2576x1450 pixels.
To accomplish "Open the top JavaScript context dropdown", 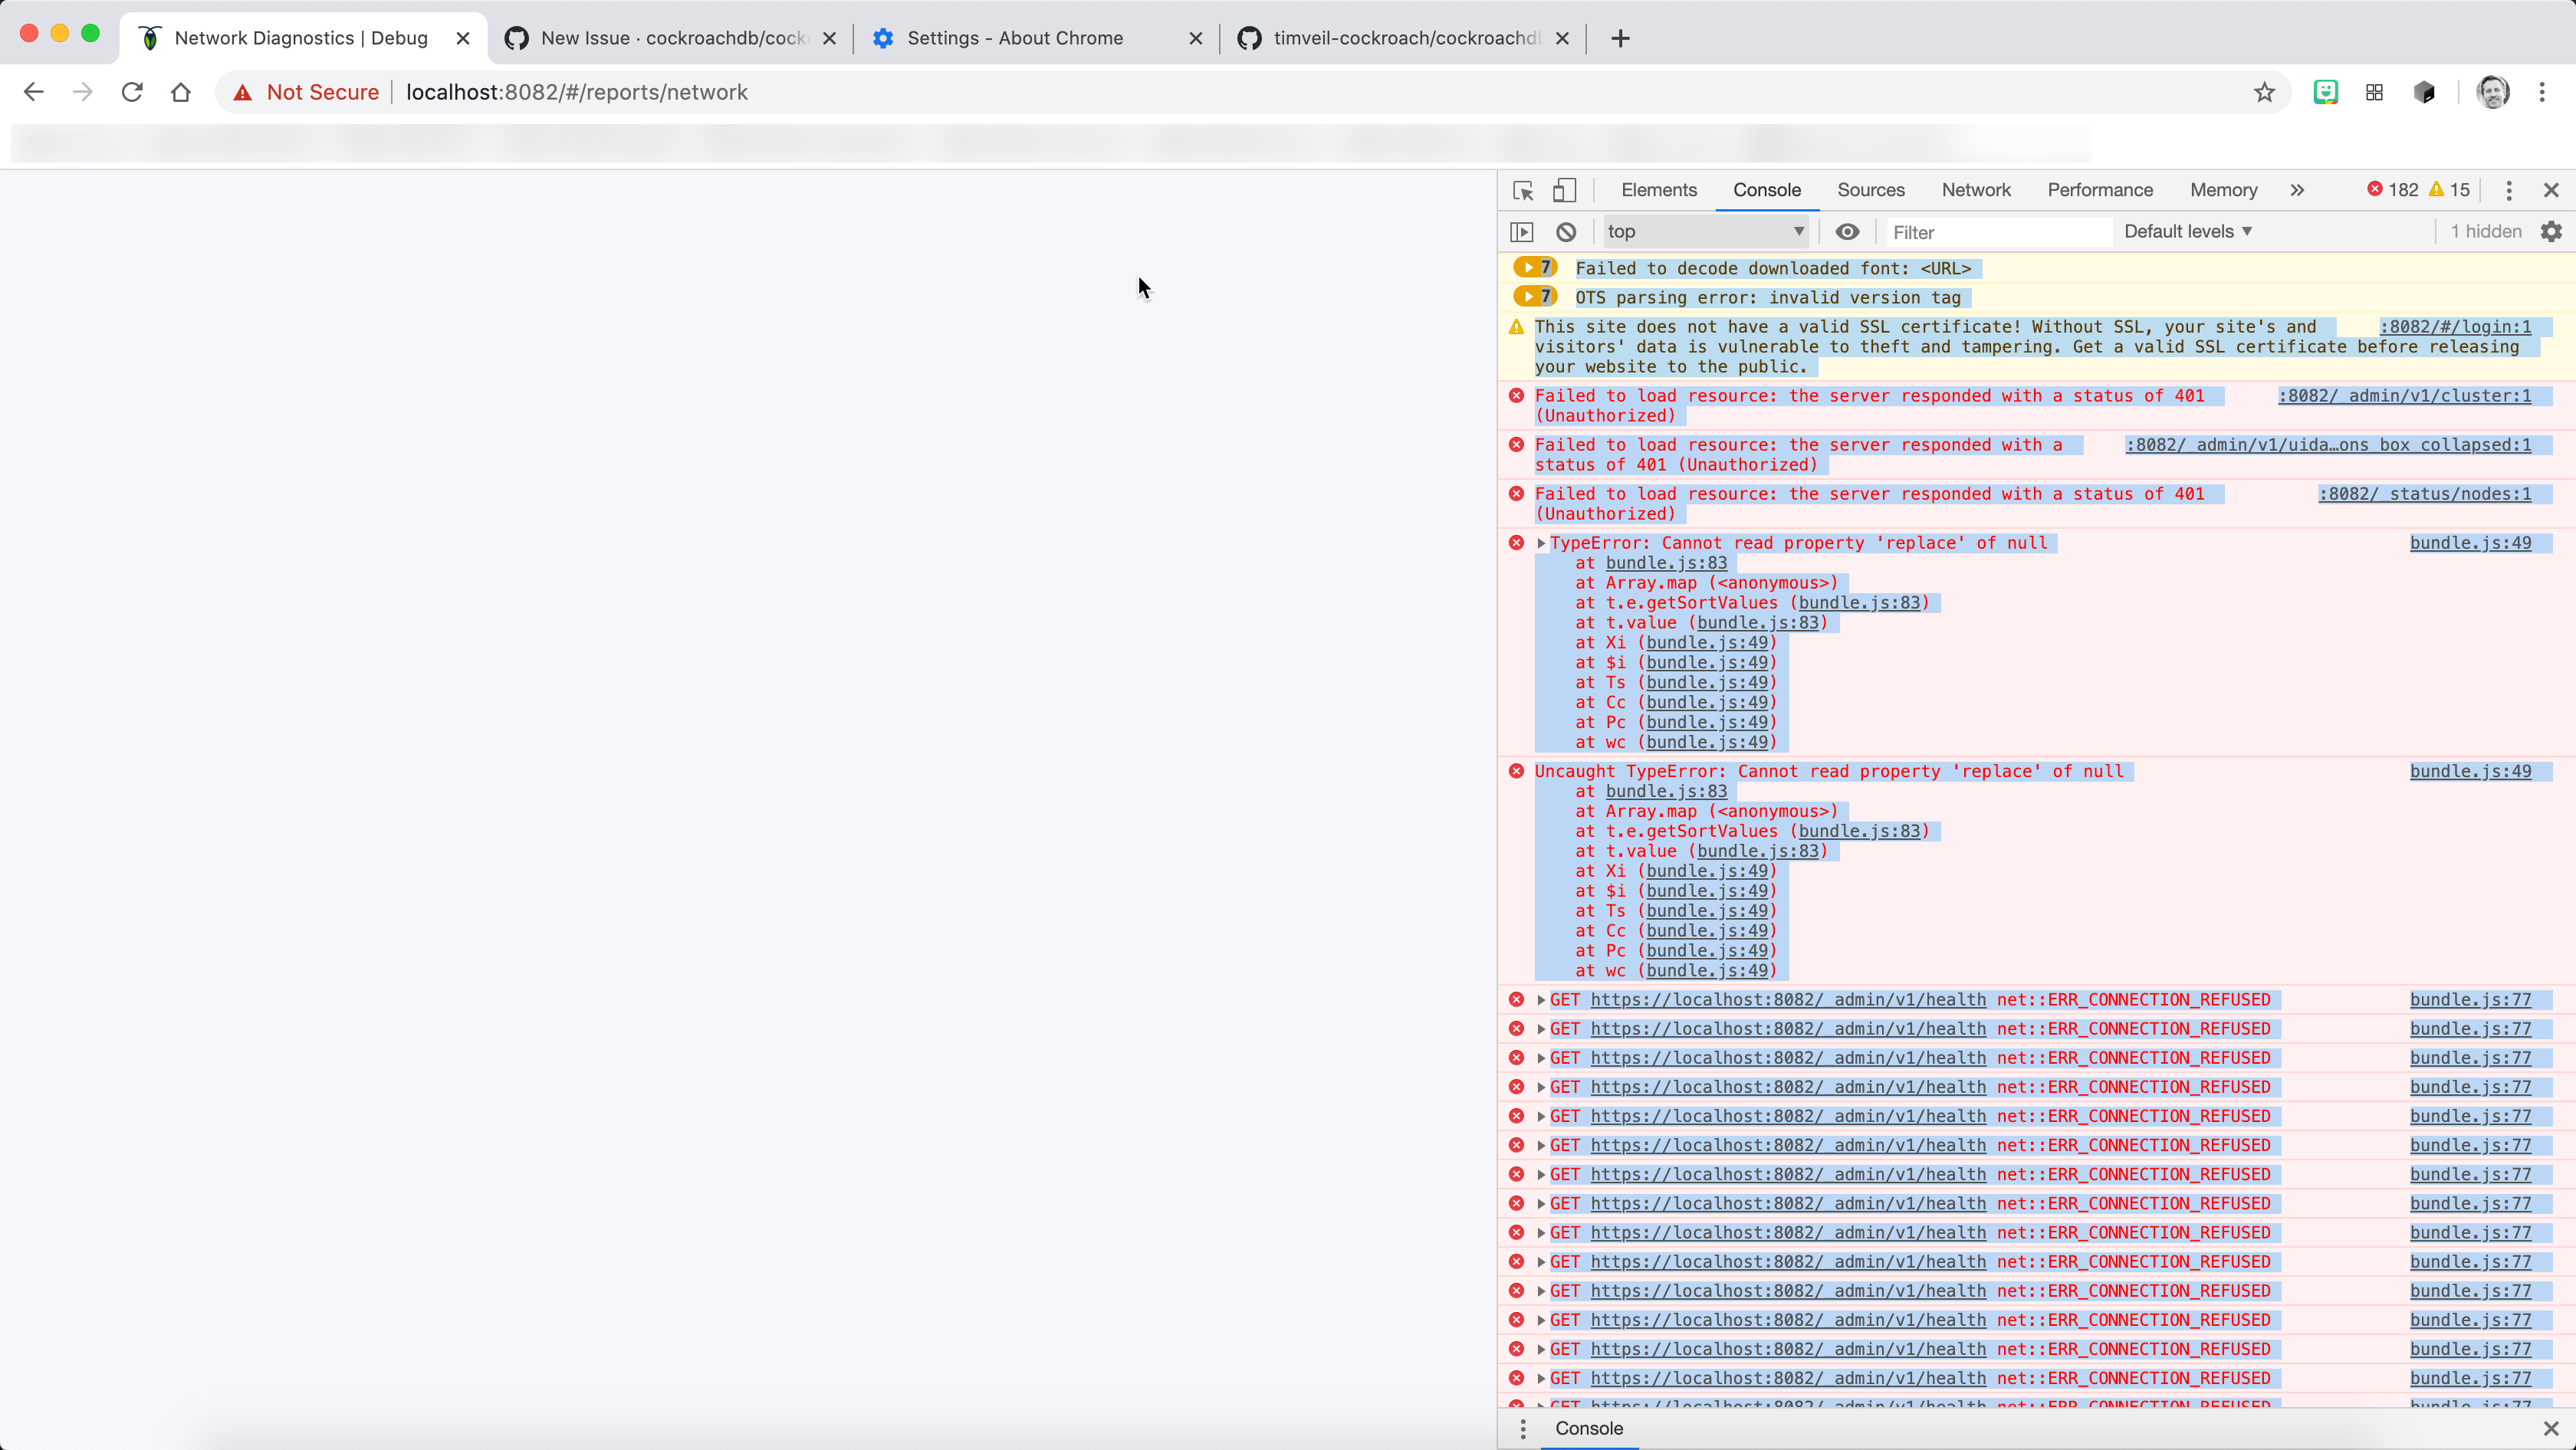I will (x=1706, y=232).
